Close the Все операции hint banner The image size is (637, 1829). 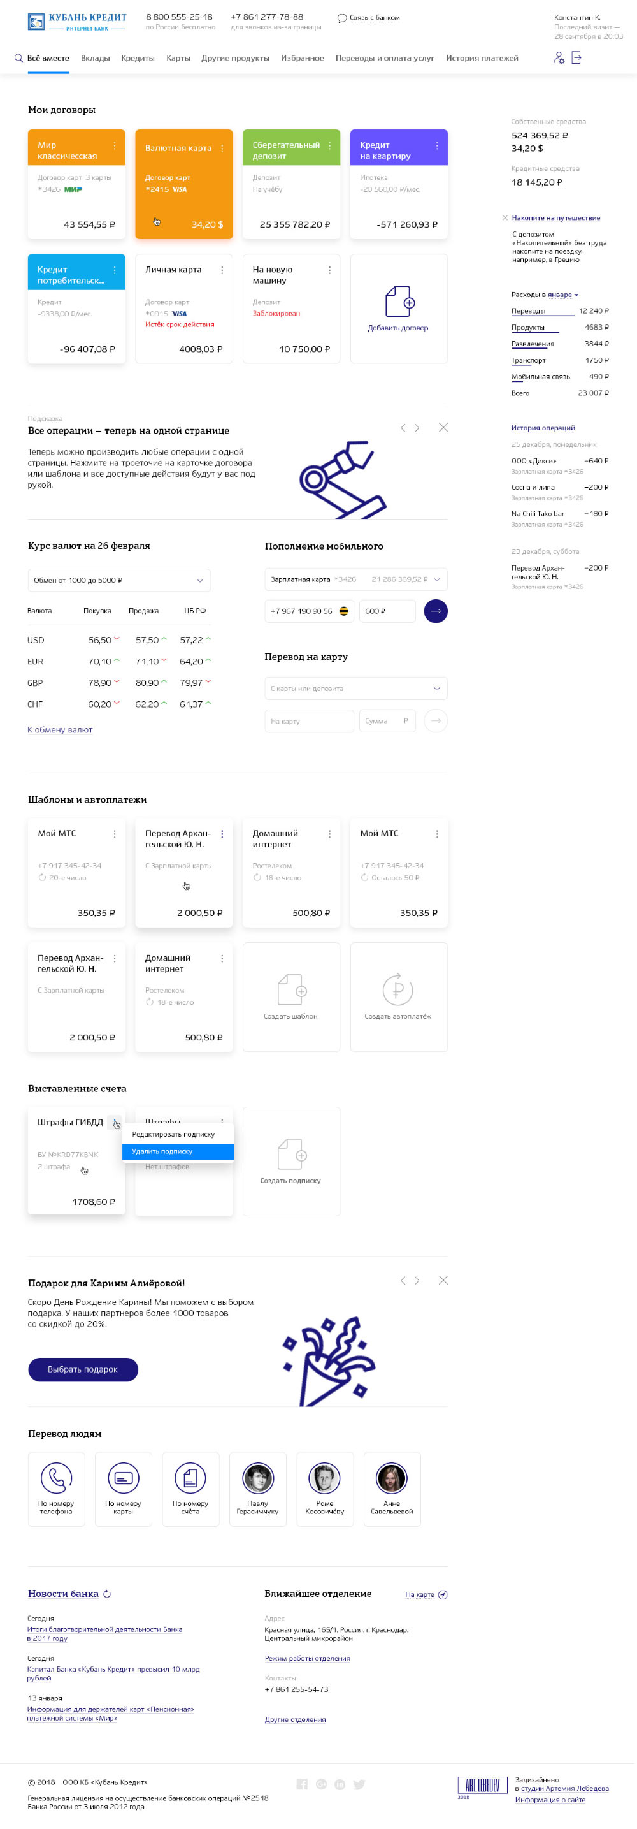443,427
